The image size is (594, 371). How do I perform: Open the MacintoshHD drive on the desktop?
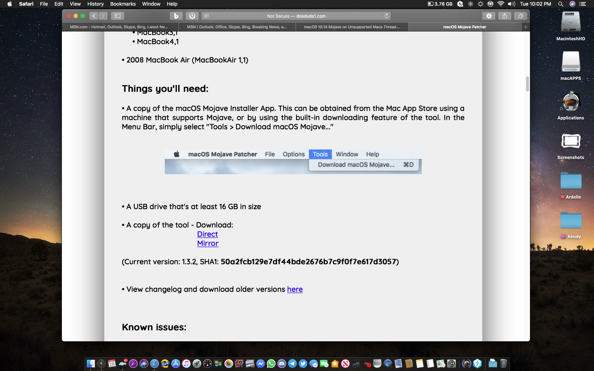(x=571, y=23)
